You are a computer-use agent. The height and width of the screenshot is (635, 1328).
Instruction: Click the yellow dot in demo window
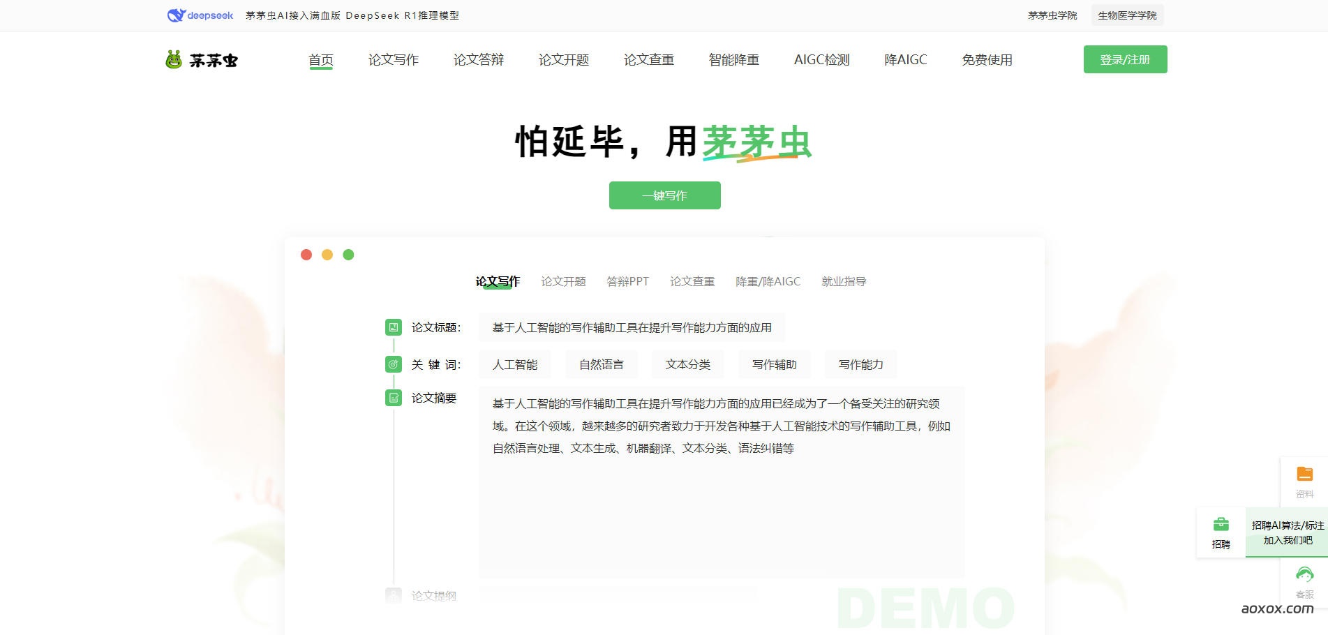[x=327, y=255]
